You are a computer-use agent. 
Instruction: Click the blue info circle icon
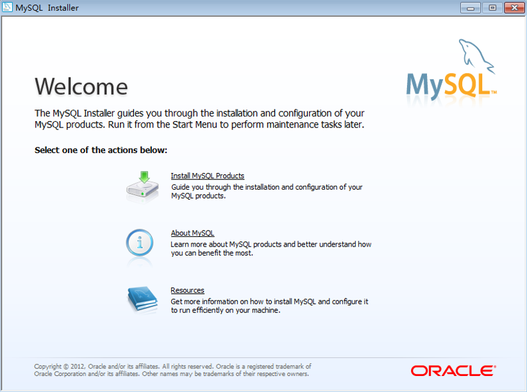140,243
